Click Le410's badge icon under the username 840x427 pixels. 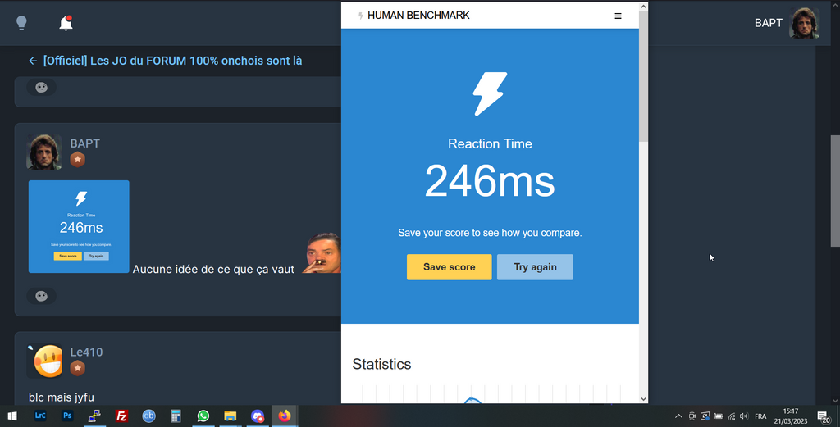(78, 368)
